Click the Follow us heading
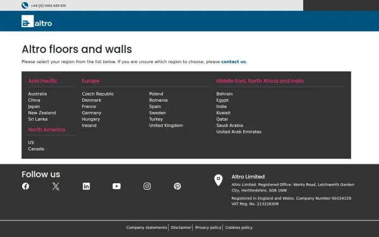Viewport: 379px width, 237px height. [x=41, y=174]
